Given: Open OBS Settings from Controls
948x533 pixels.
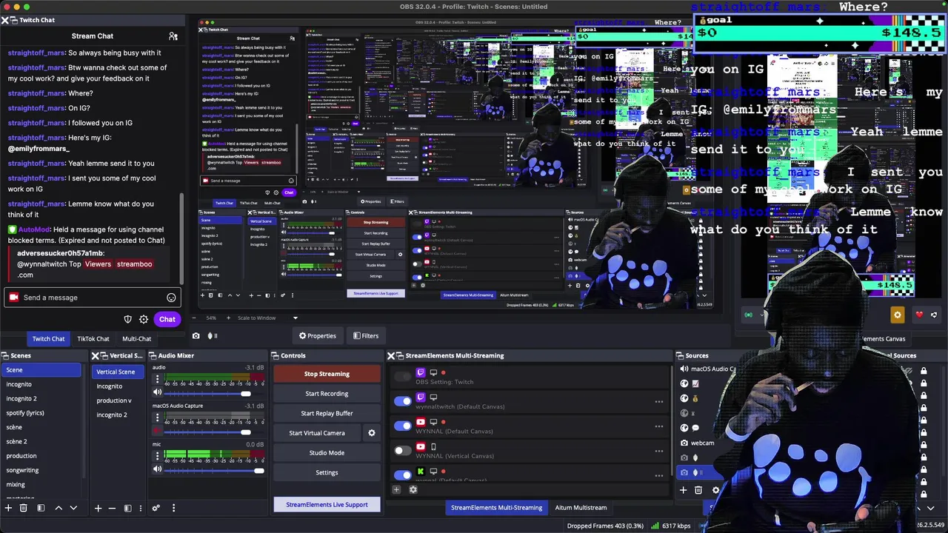Looking at the screenshot, I should click(327, 472).
